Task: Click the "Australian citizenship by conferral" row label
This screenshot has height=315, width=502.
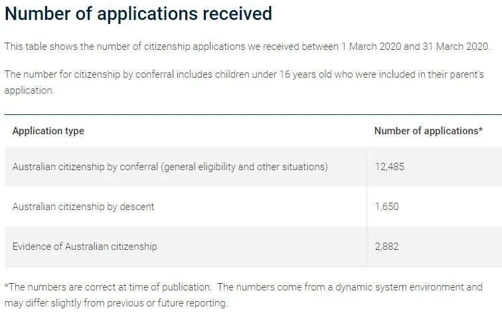Action: [85, 167]
